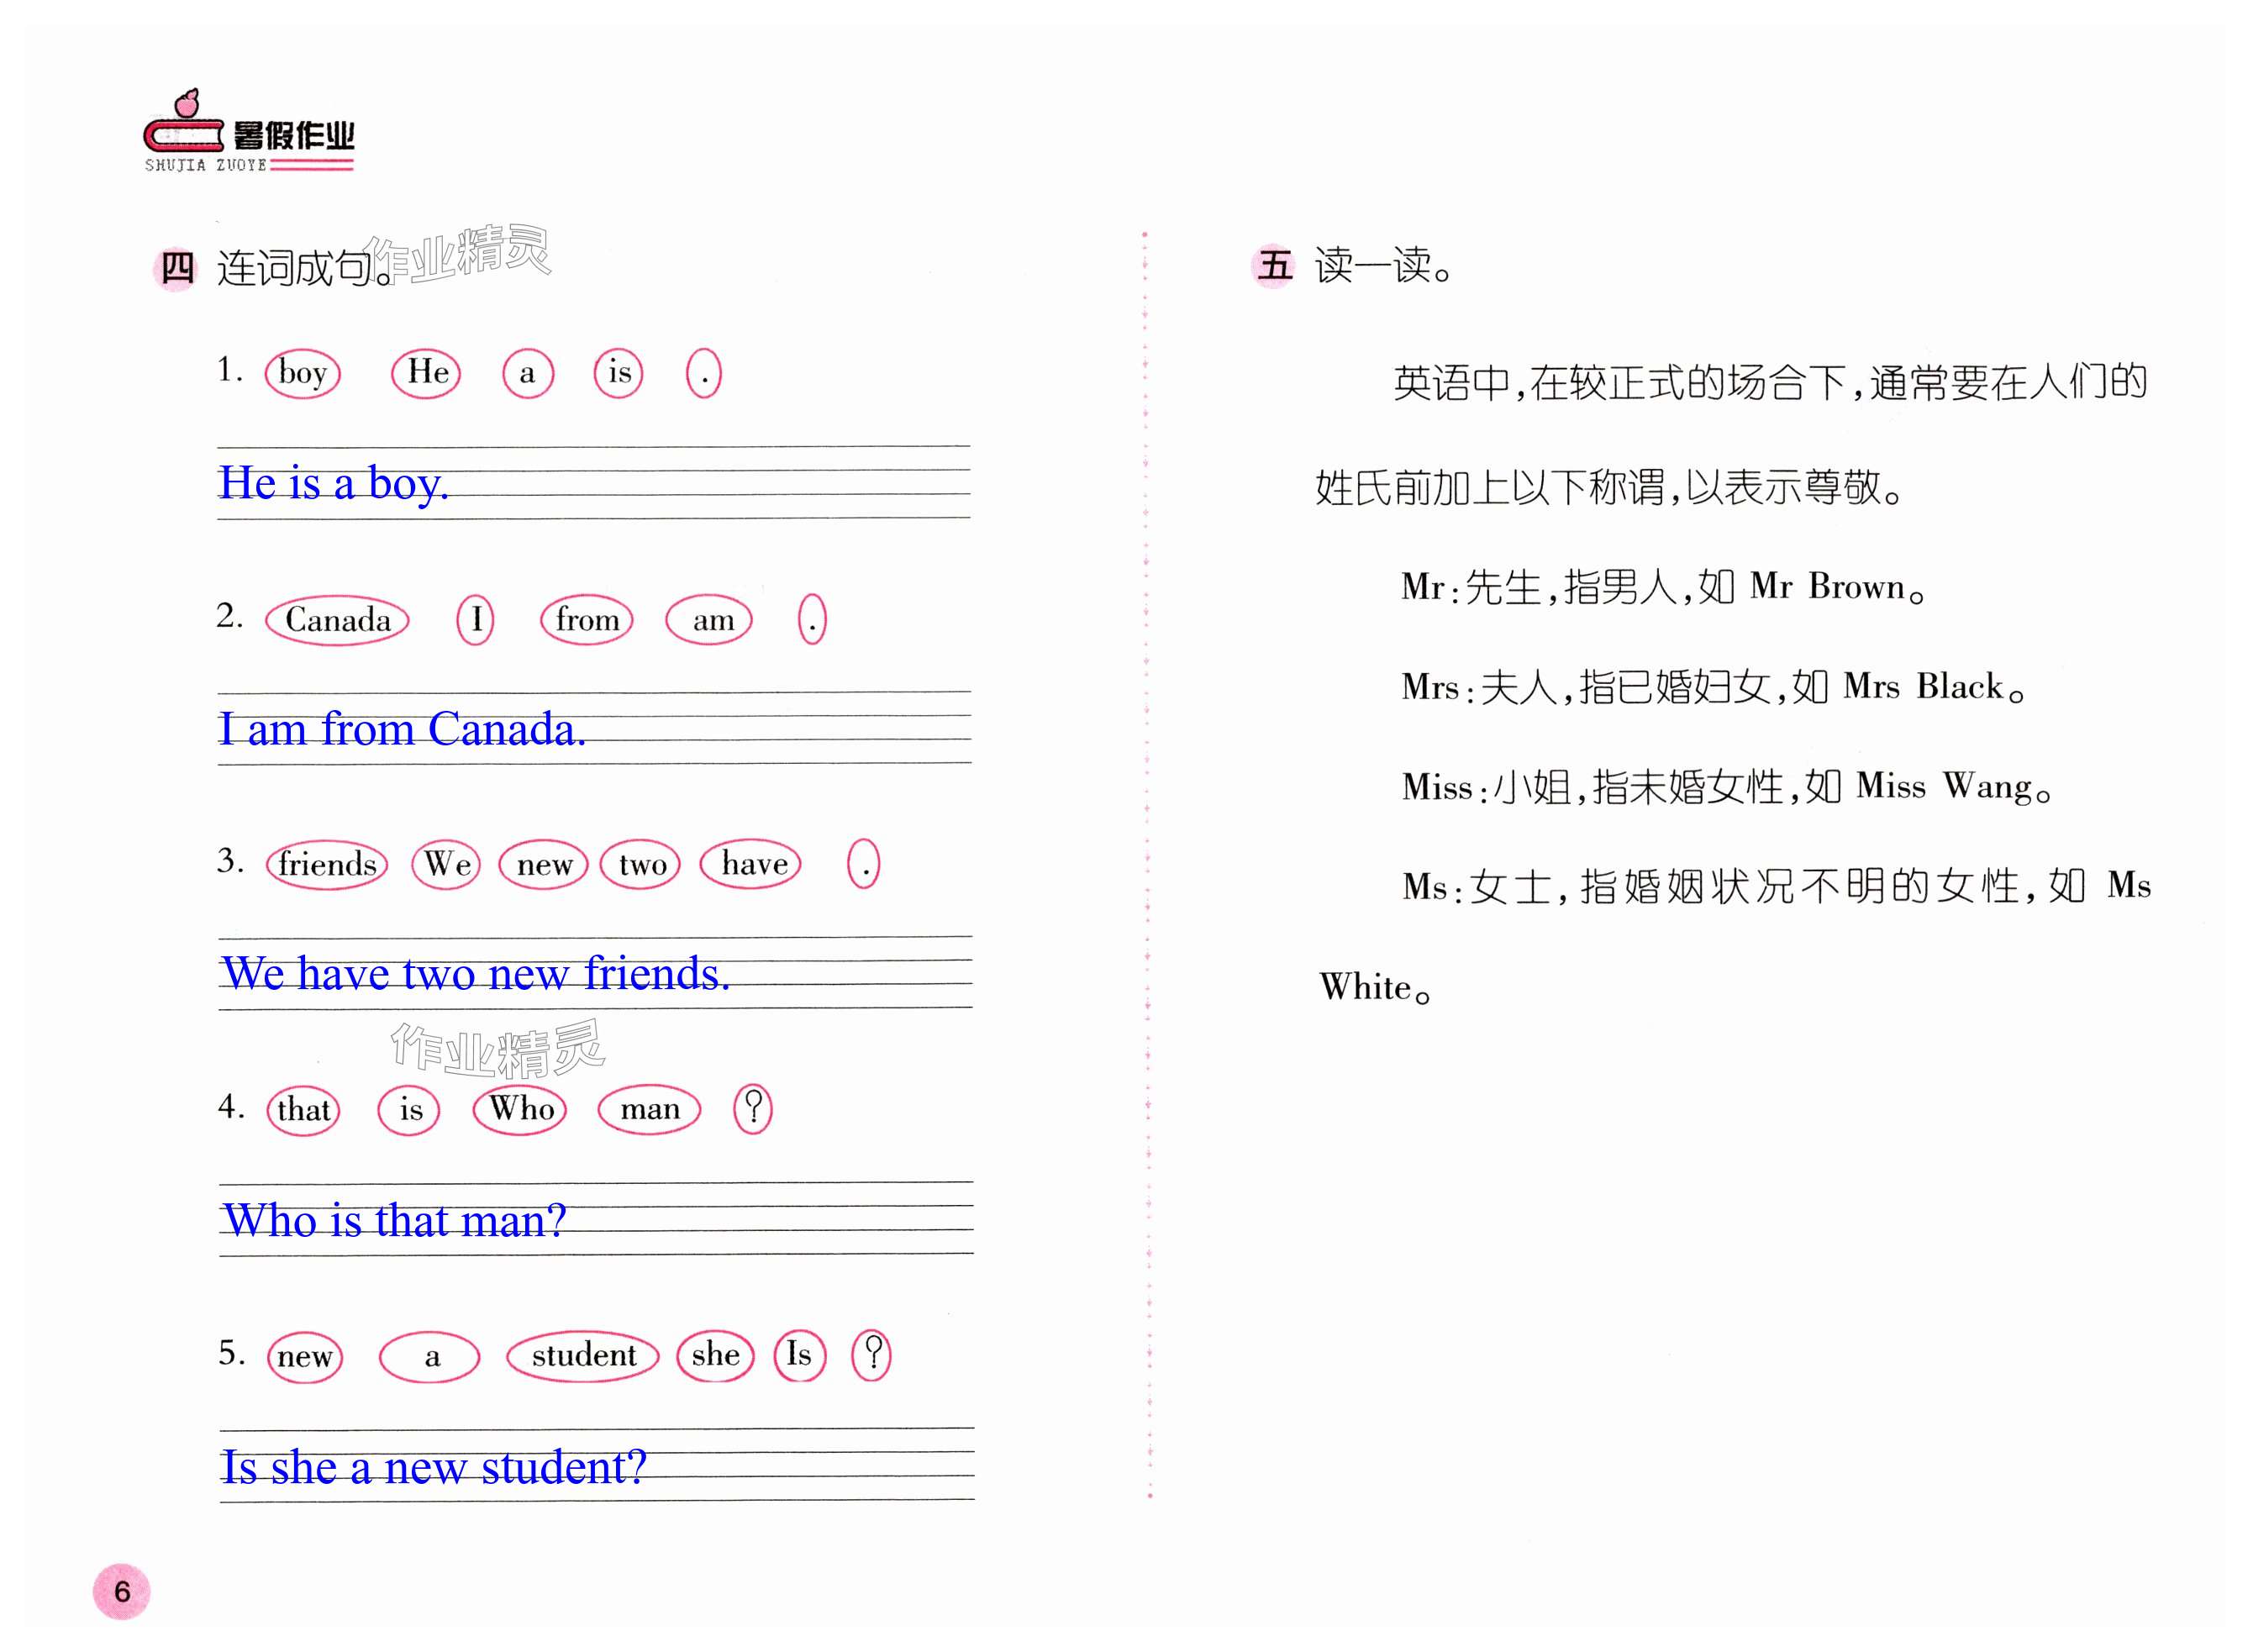Click the circled word 'friends'
The image size is (2248, 1652).
pyautogui.click(x=327, y=864)
